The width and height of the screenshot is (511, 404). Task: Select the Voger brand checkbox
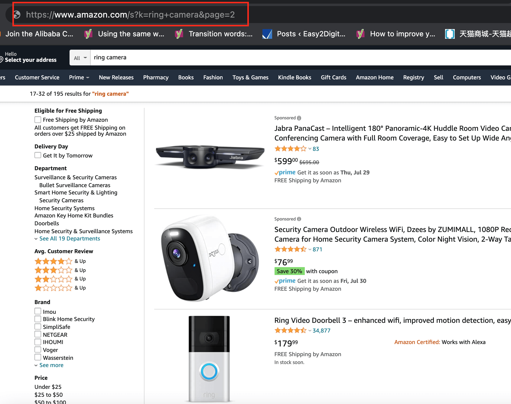[38, 349]
